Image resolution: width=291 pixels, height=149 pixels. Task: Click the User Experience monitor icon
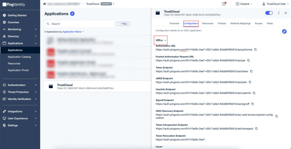tap(5, 118)
